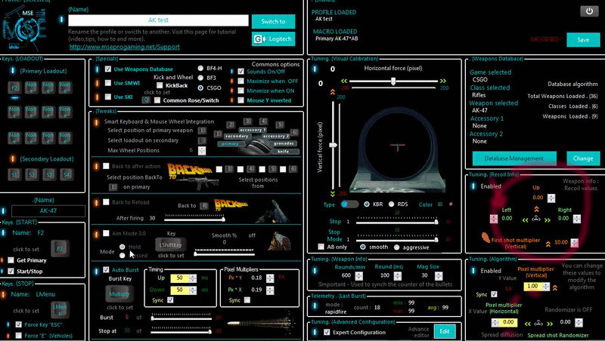
Task: Toggle Auto Burst checkbox
Action: point(106,270)
